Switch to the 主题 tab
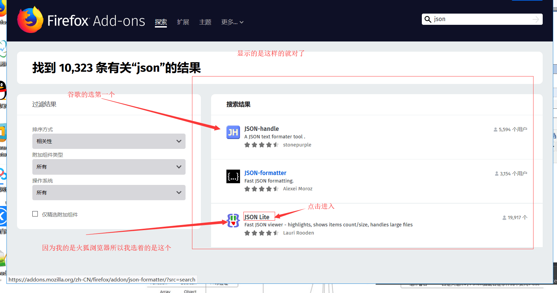This screenshot has width=557, height=293. 205,22
